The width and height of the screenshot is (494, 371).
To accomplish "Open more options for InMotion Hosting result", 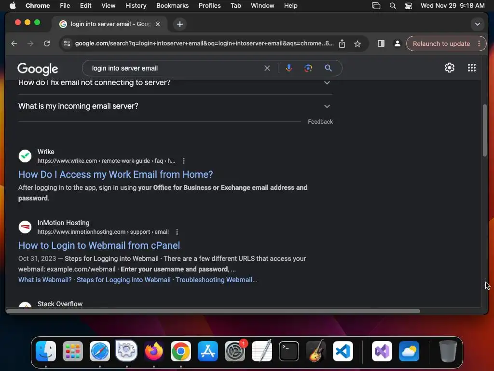I will [x=177, y=232].
